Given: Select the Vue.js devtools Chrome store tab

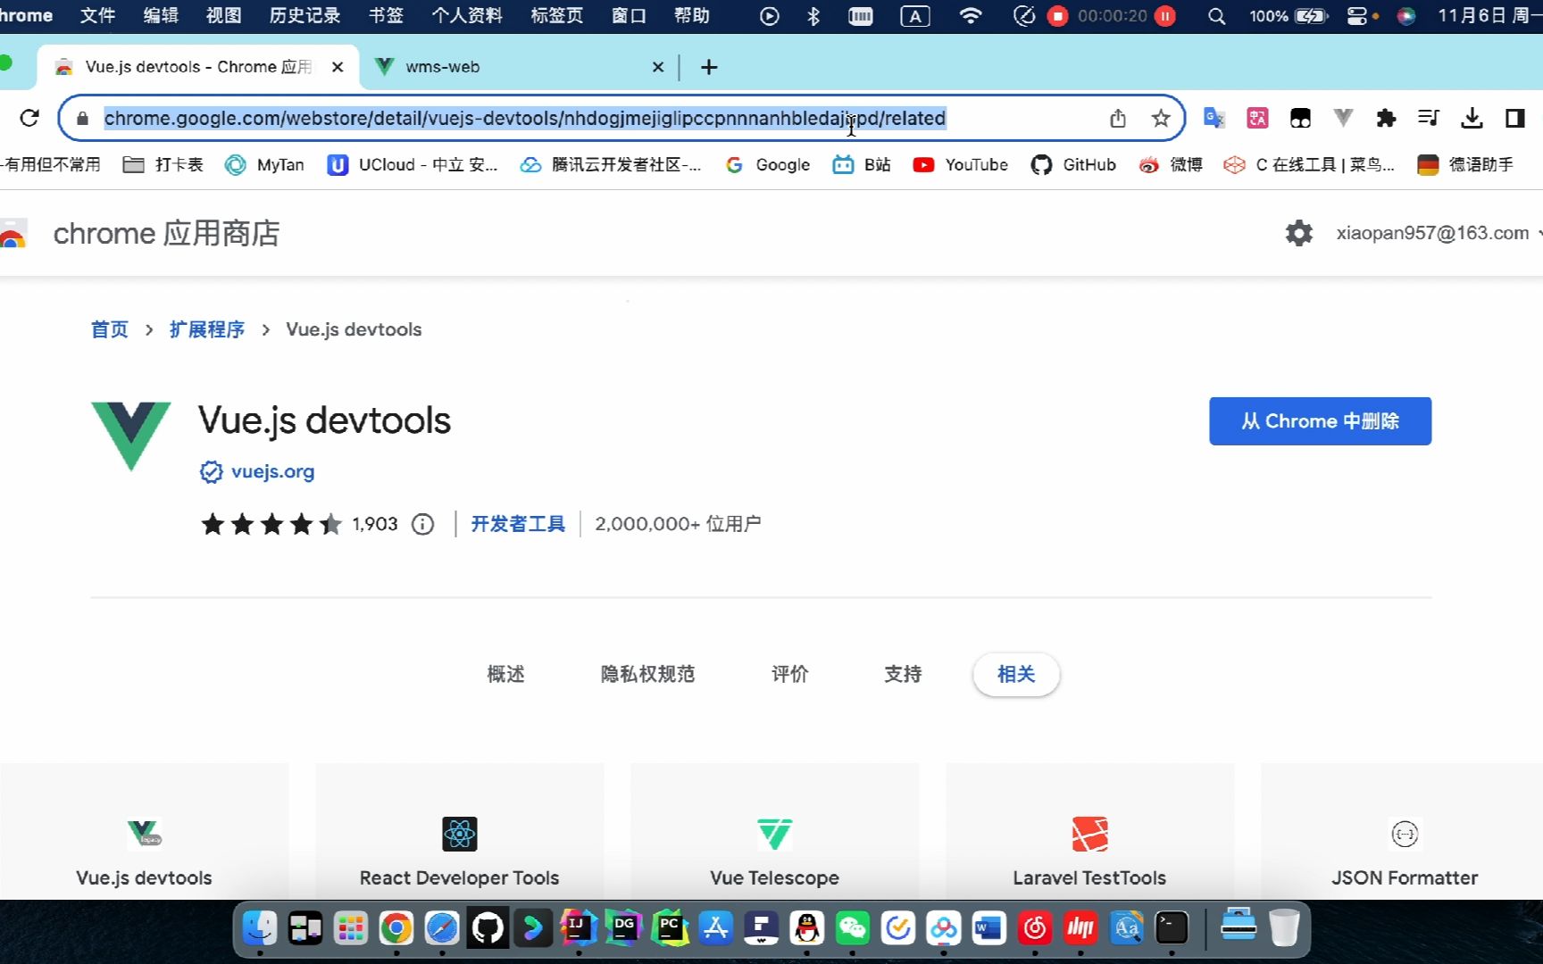Looking at the screenshot, I should pyautogui.click(x=198, y=67).
